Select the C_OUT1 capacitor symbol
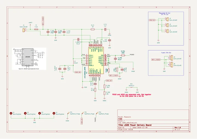197x139 pixels. [65, 69]
